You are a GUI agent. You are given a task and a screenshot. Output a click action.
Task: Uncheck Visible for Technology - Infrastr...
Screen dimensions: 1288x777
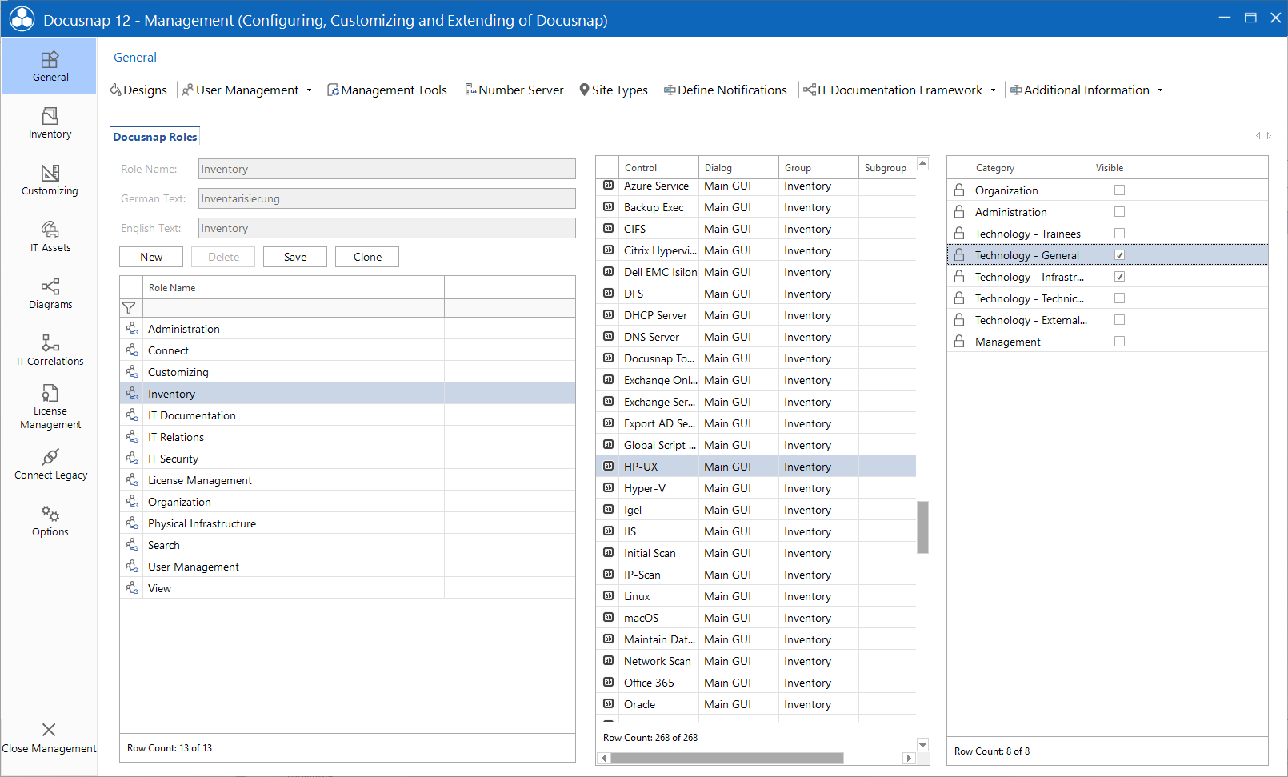1119,277
